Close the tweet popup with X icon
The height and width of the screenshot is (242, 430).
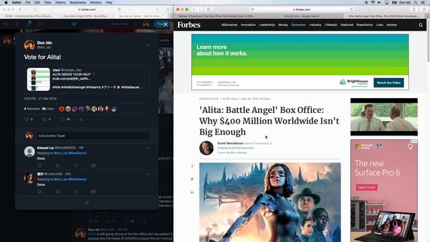click(166, 24)
